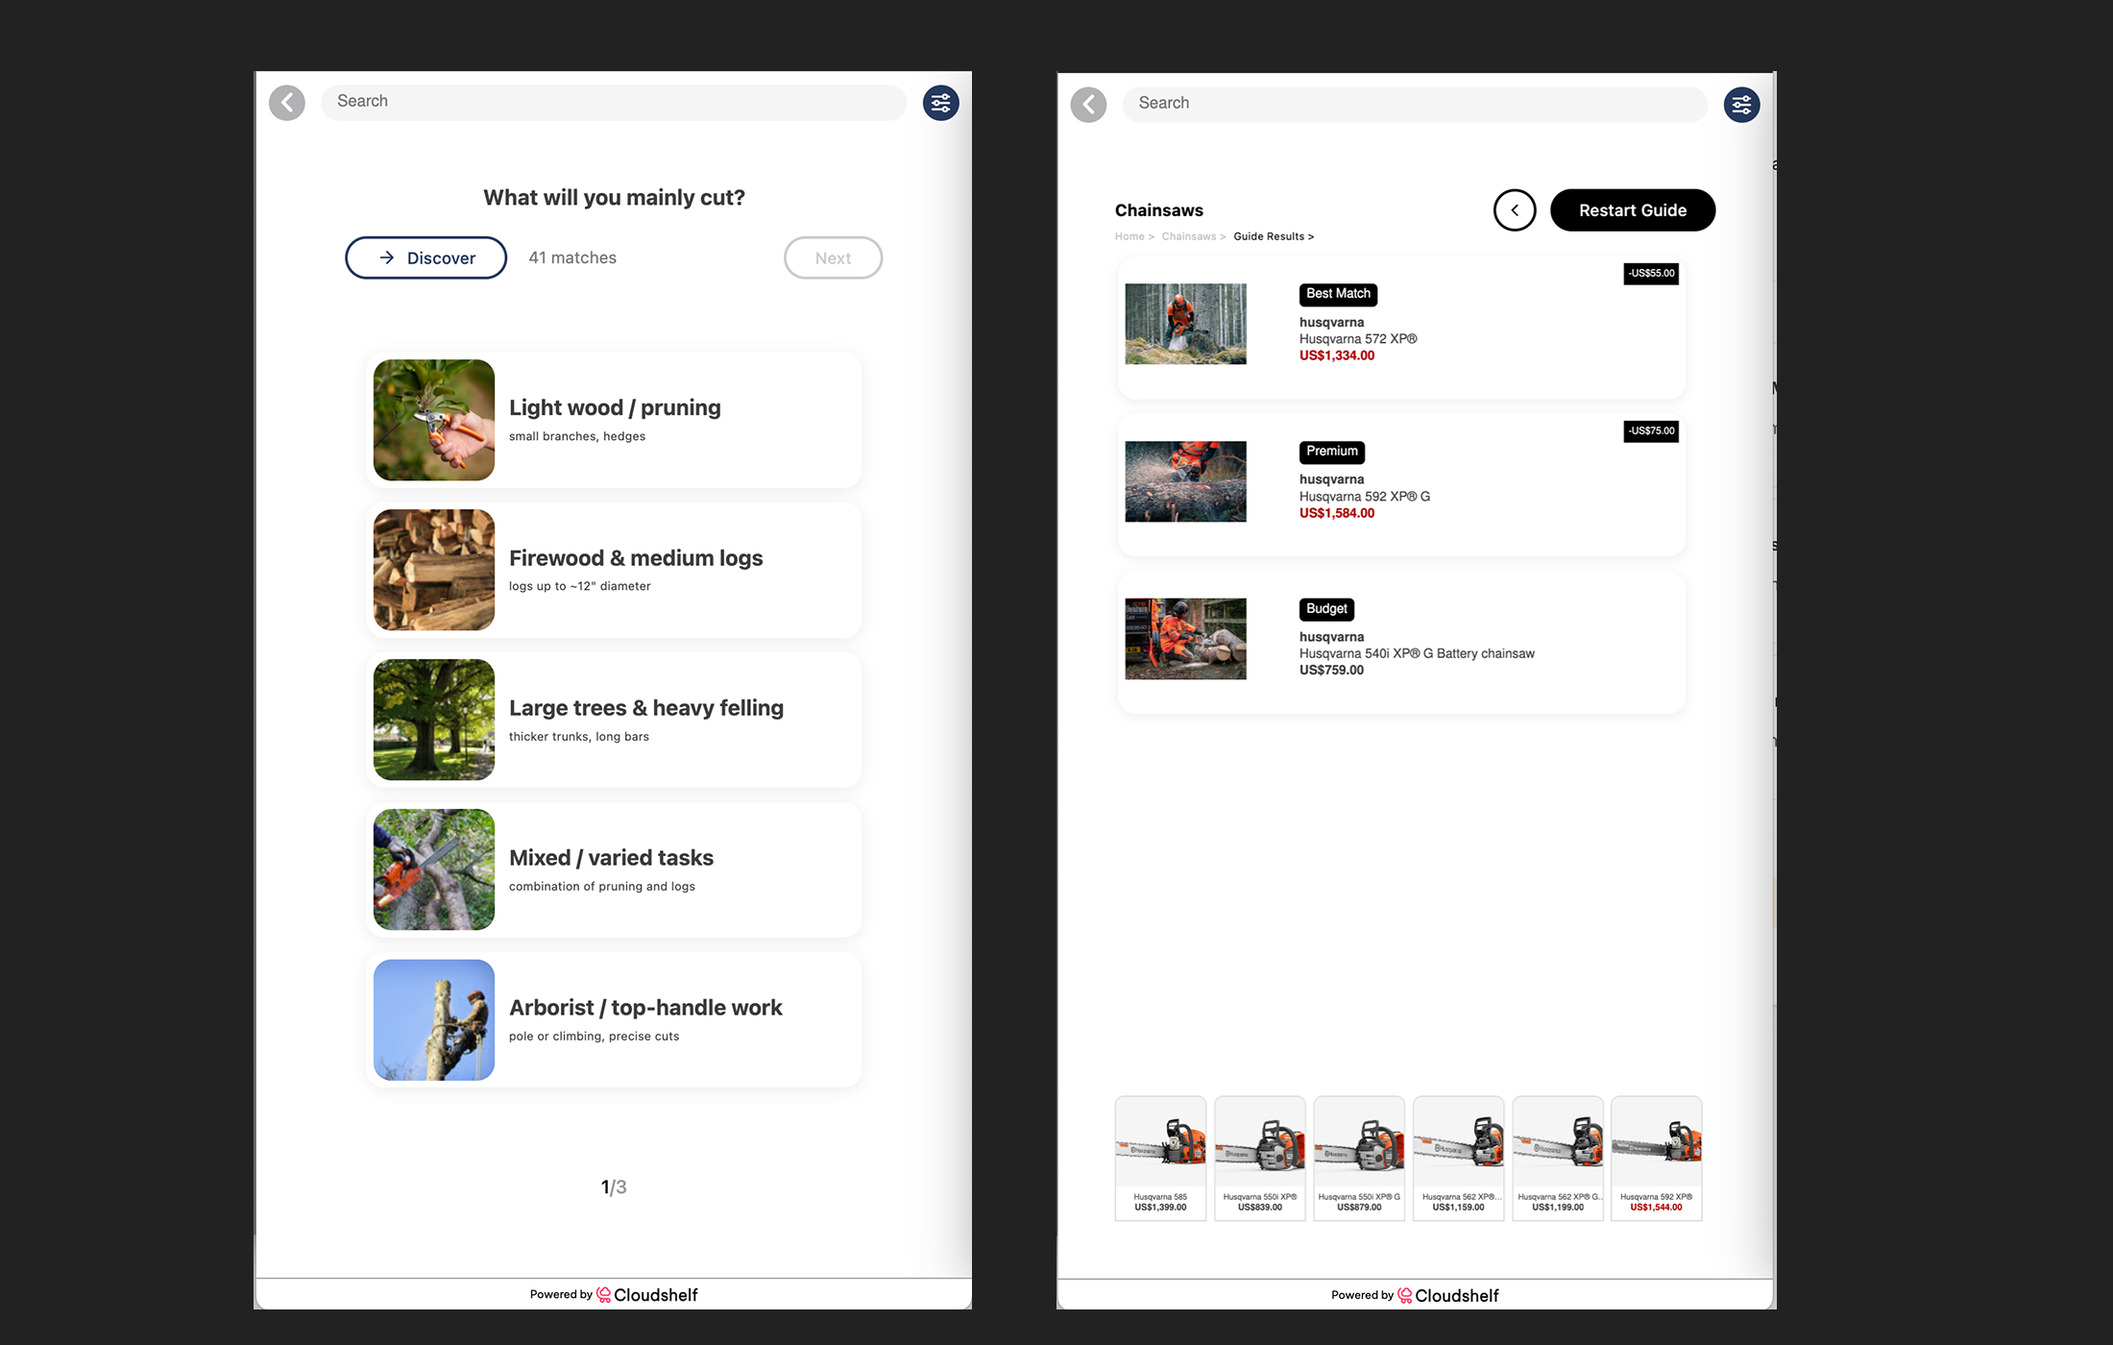This screenshot has height=1345, width=2113.
Task: Click the back arrow in left panel
Action: pyautogui.click(x=287, y=103)
